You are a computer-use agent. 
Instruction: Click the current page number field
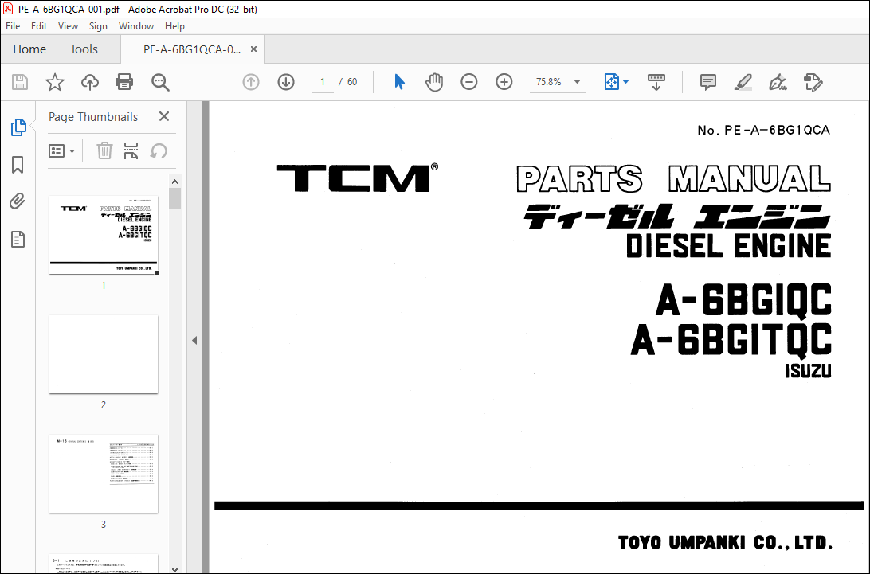(323, 82)
